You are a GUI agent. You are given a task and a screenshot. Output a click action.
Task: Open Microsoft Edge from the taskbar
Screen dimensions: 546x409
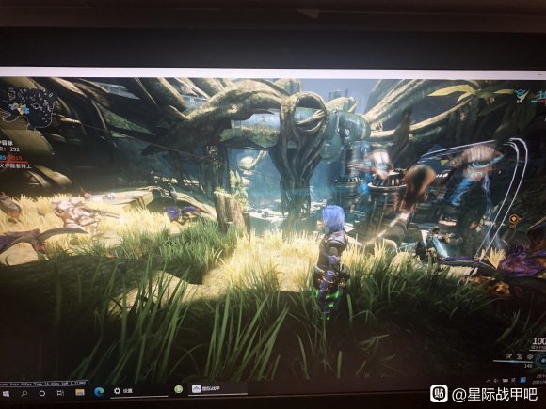point(99,392)
